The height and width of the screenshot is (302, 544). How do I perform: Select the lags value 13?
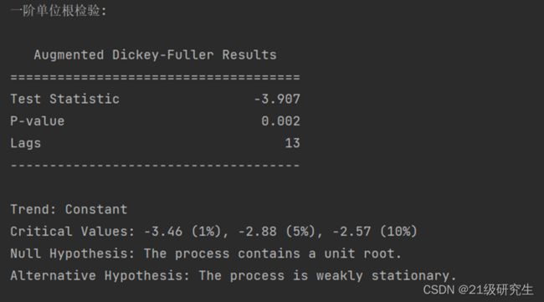pyautogui.click(x=292, y=143)
